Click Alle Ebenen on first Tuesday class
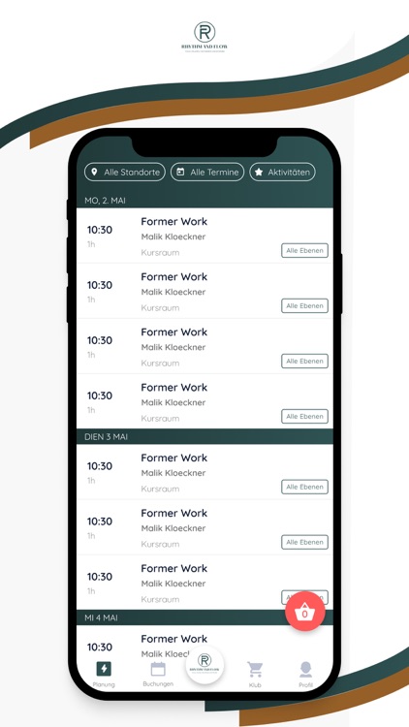This screenshot has height=727, width=409. pyautogui.click(x=304, y=487)
